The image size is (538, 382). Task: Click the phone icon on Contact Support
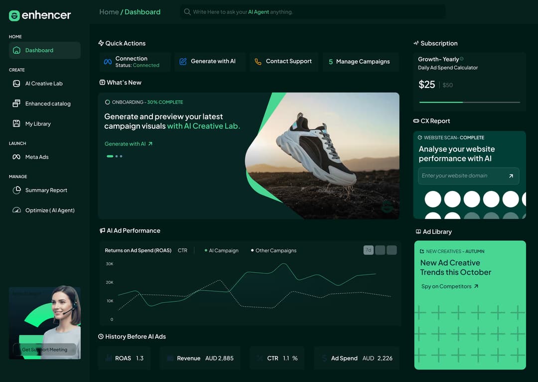coord(258,62)
